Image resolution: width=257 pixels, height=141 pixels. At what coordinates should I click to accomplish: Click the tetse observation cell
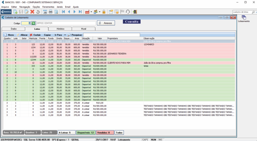click(x=189, y=66)
